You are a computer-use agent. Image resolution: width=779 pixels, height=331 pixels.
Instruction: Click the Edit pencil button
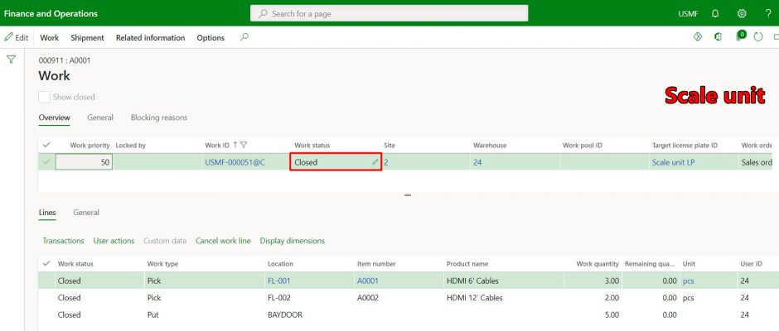tap(16, 38)
